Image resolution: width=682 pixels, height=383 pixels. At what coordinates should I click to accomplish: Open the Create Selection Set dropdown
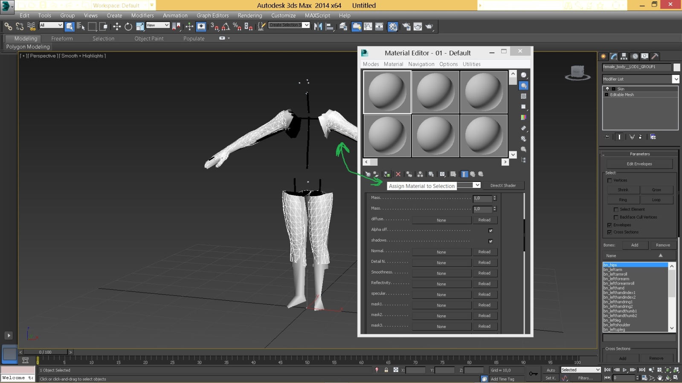pos(306,25)
